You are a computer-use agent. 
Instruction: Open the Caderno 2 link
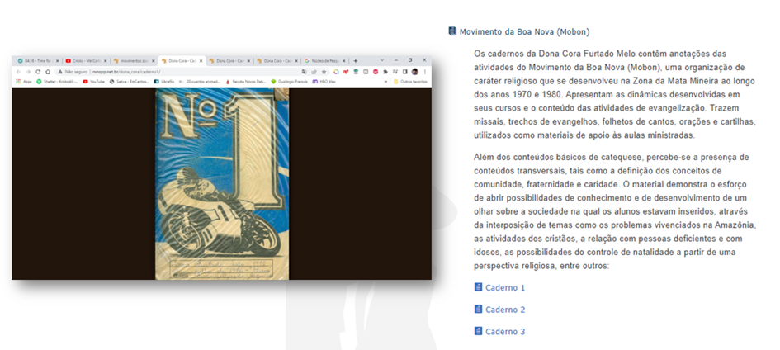tap(505, 310)
